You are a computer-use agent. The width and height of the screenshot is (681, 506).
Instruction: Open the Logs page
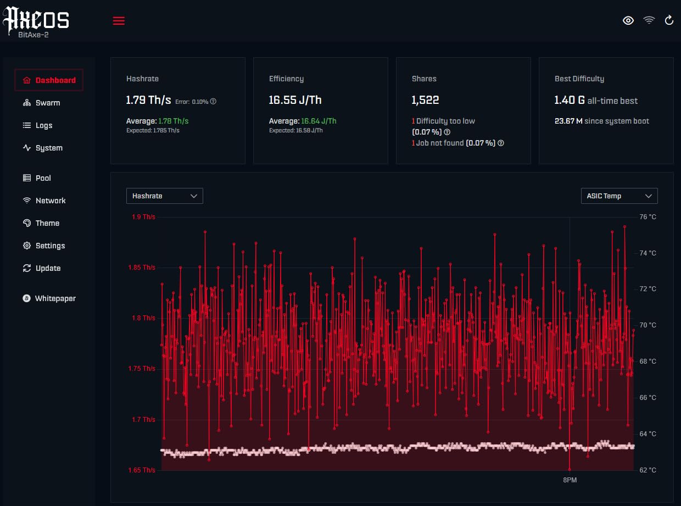(37, 125)
